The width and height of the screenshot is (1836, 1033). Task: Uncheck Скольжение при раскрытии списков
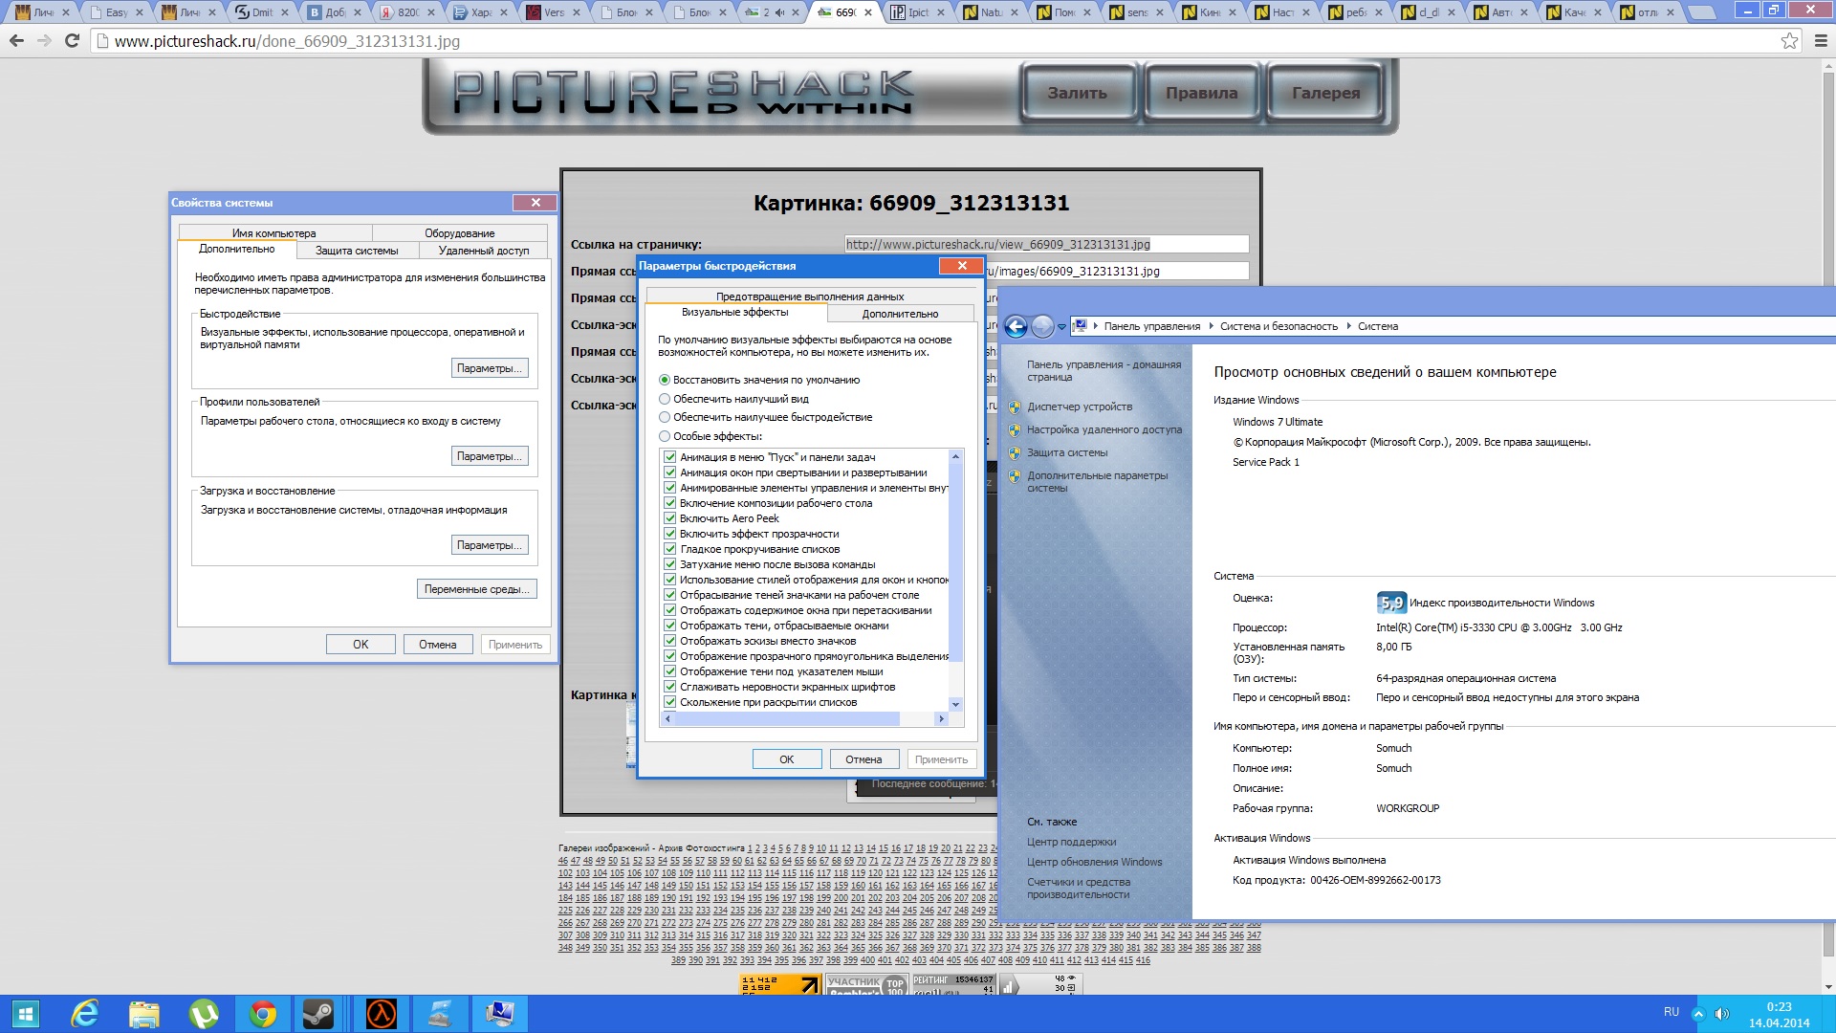click(x=670, y=702)
